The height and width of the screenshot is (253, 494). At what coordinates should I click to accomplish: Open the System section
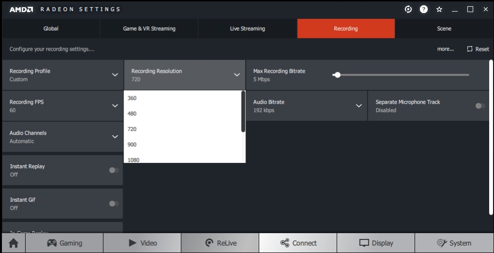tap(454, 243)
